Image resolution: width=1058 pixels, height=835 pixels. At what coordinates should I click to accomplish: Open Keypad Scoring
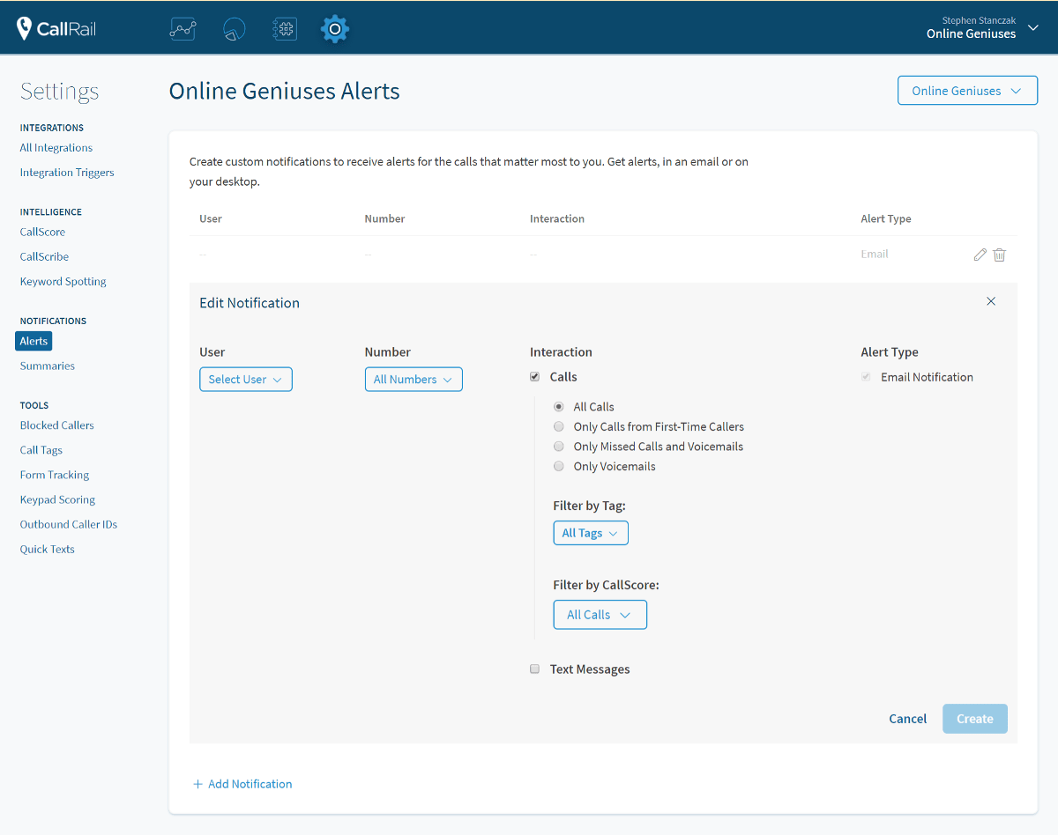point(57,499)
